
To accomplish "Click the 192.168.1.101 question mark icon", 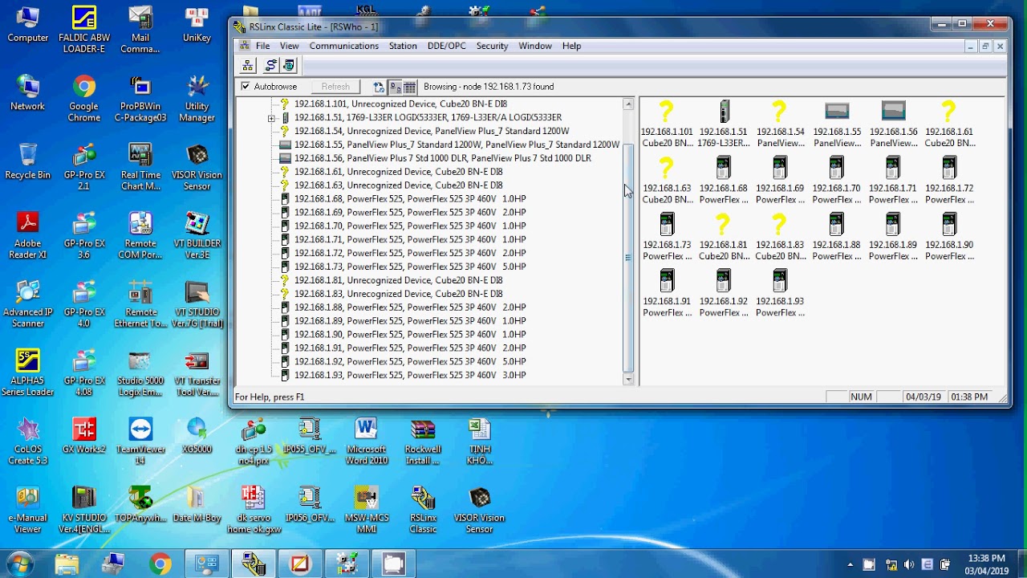I will coord(666,112).
